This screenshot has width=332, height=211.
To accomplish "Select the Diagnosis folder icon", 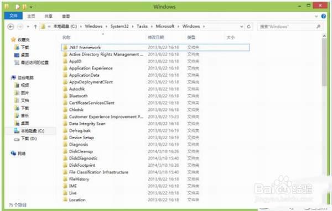I will [x=65, y=144].
